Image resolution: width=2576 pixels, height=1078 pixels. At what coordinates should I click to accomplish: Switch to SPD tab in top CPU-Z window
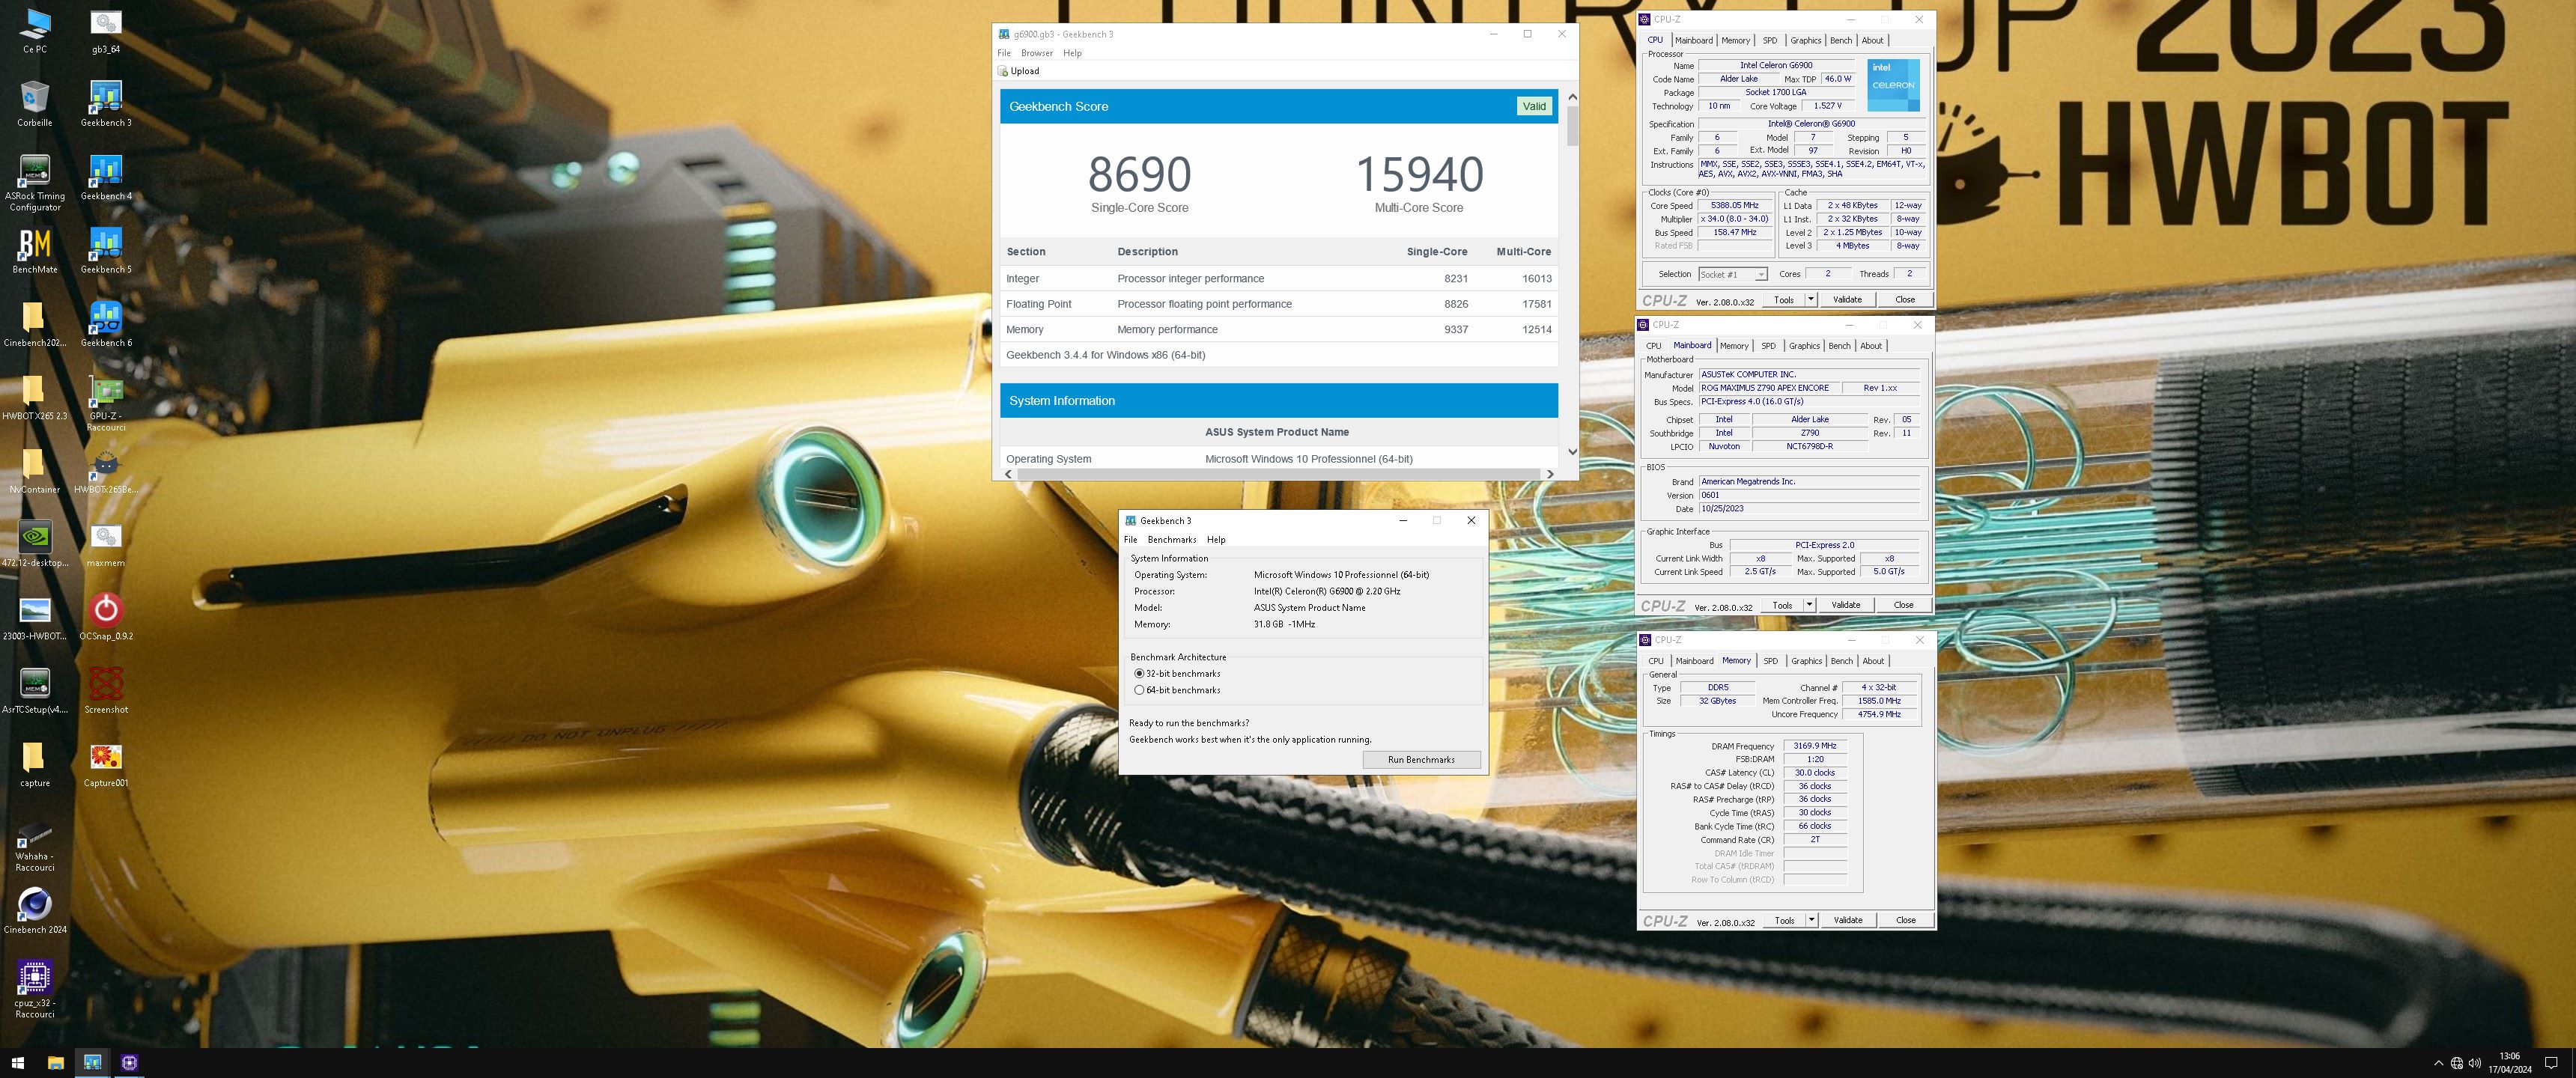[x=1770, y=41]
